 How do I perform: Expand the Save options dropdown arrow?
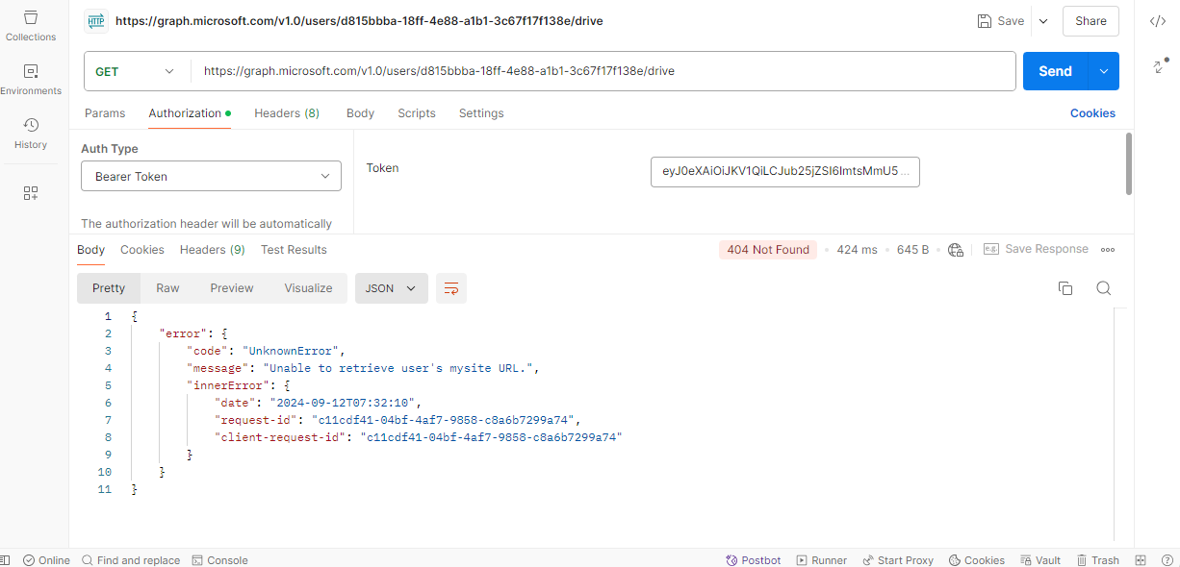(x=1043, y=21)
